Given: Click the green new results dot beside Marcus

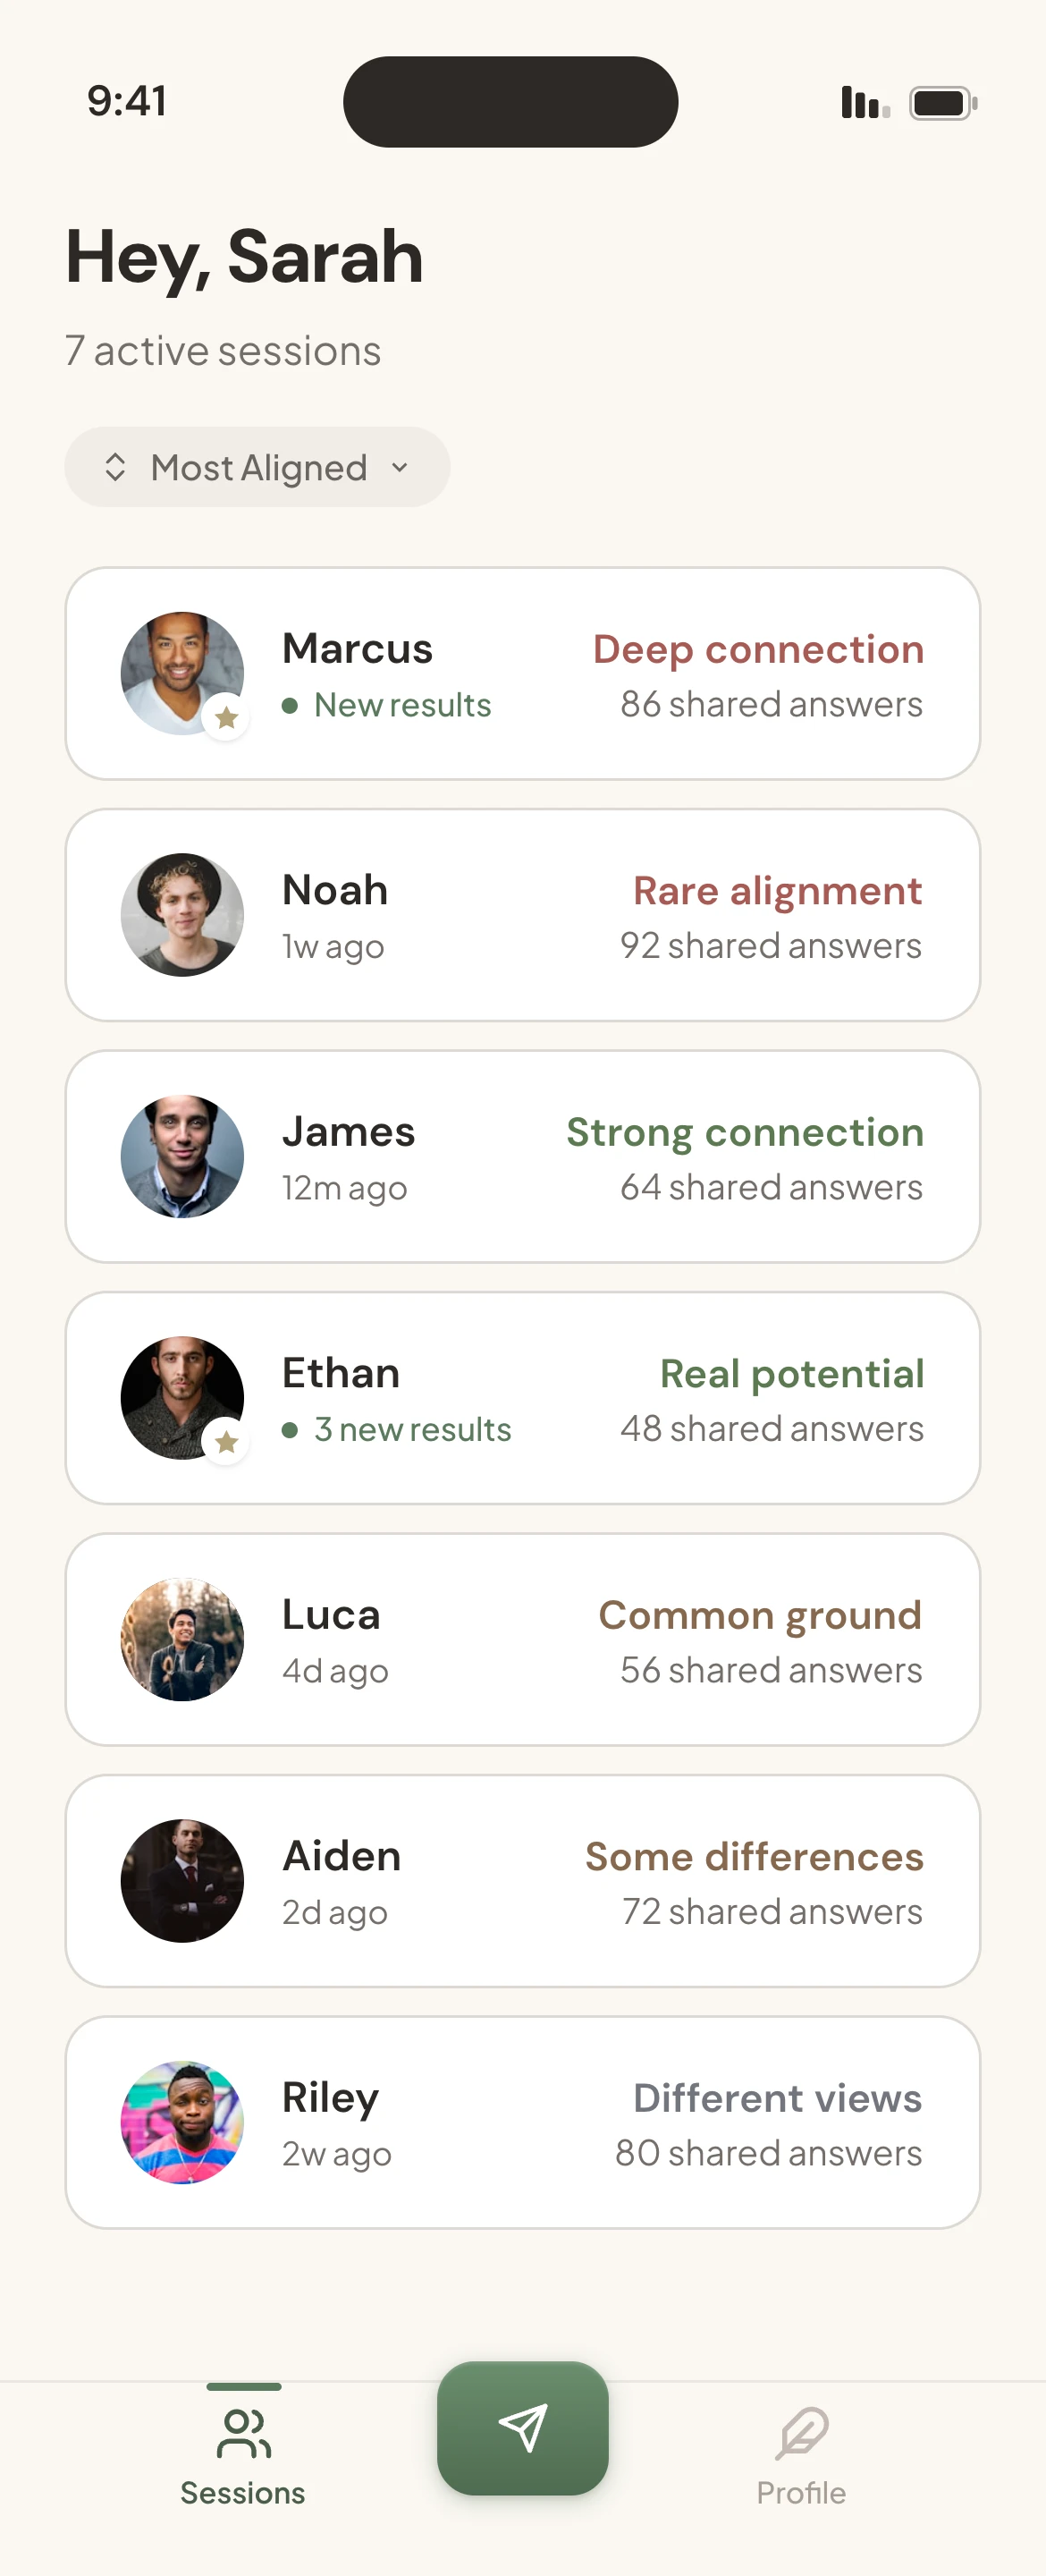Looking at the screenshot, I should (x=291, y=705).
